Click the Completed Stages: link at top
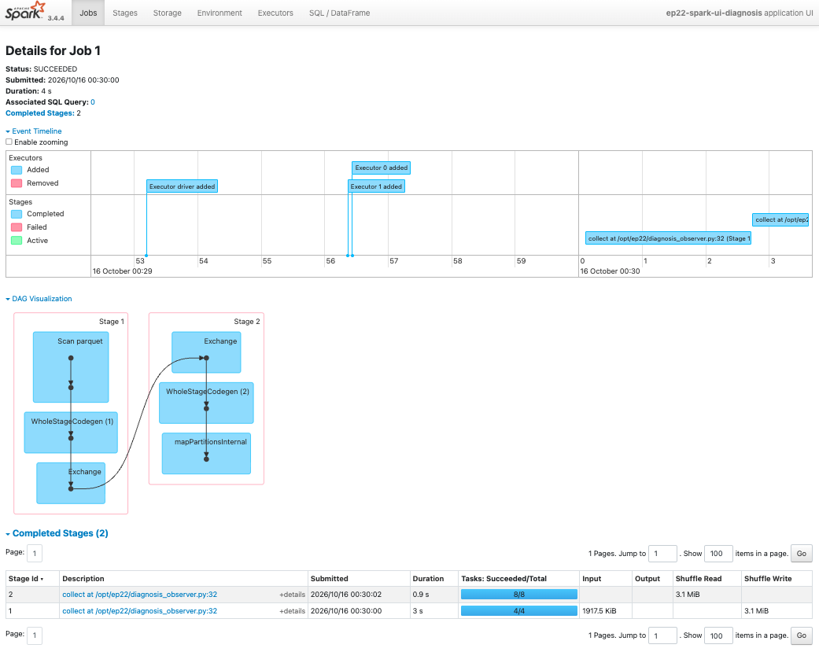Screen dimensions: 819x652 [39, 112]
